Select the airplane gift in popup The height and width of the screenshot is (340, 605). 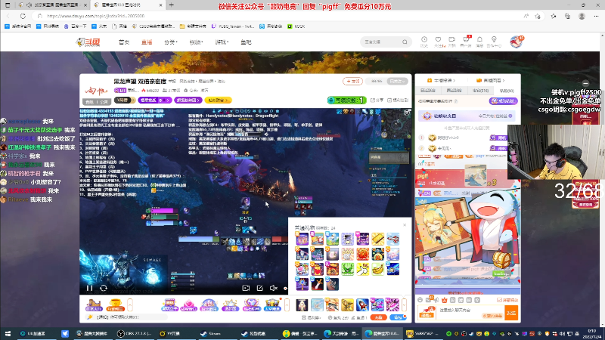click(x=392, y=239)
